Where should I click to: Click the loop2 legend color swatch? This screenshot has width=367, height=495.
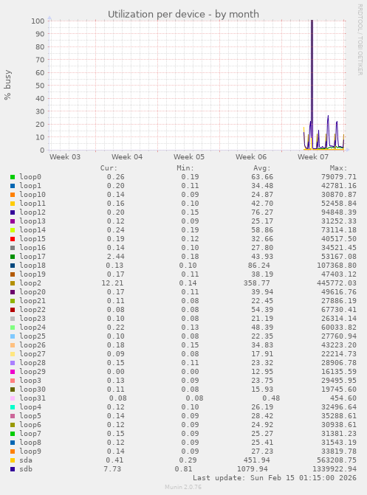point(13,283)
